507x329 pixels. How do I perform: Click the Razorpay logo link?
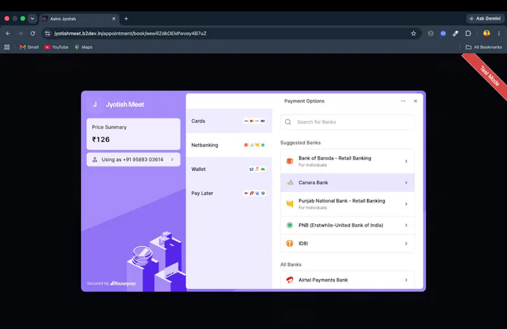pos(123,283)
